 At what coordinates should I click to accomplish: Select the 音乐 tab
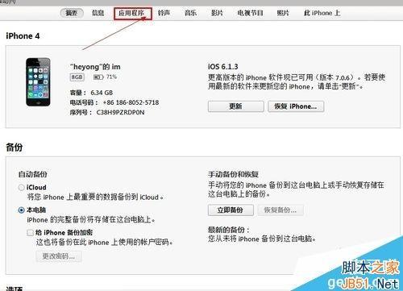click(190, 13)
